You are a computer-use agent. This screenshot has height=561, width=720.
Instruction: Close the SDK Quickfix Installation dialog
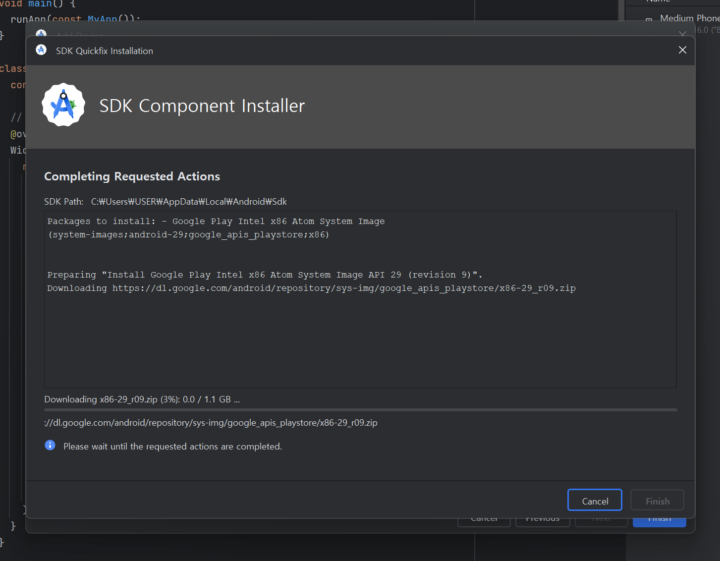682,50
